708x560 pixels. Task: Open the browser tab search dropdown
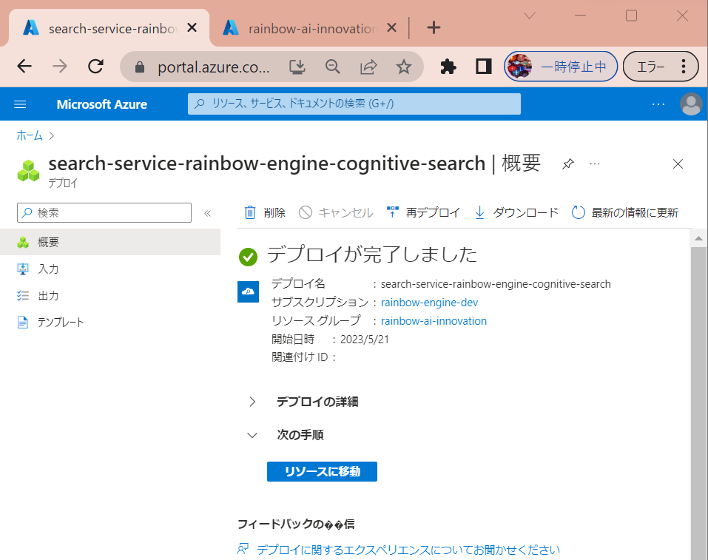coord(530,16)
